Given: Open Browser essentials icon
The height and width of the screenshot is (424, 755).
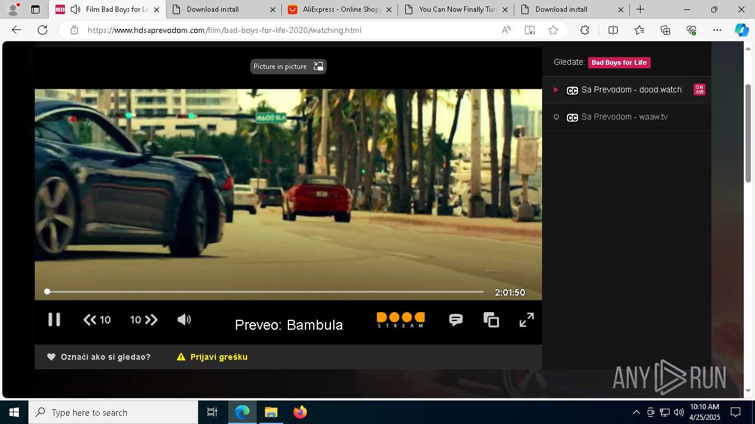Looking at the screenshot, I should [x=691, y=30].
